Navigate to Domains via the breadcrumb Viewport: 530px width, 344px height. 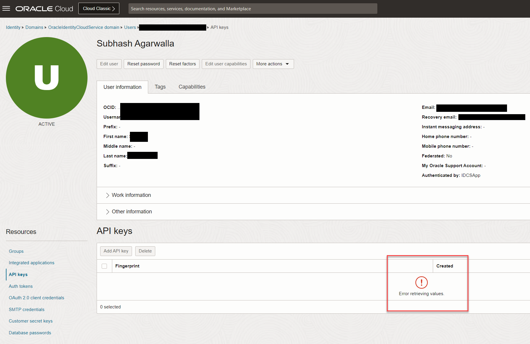[34, 27]
